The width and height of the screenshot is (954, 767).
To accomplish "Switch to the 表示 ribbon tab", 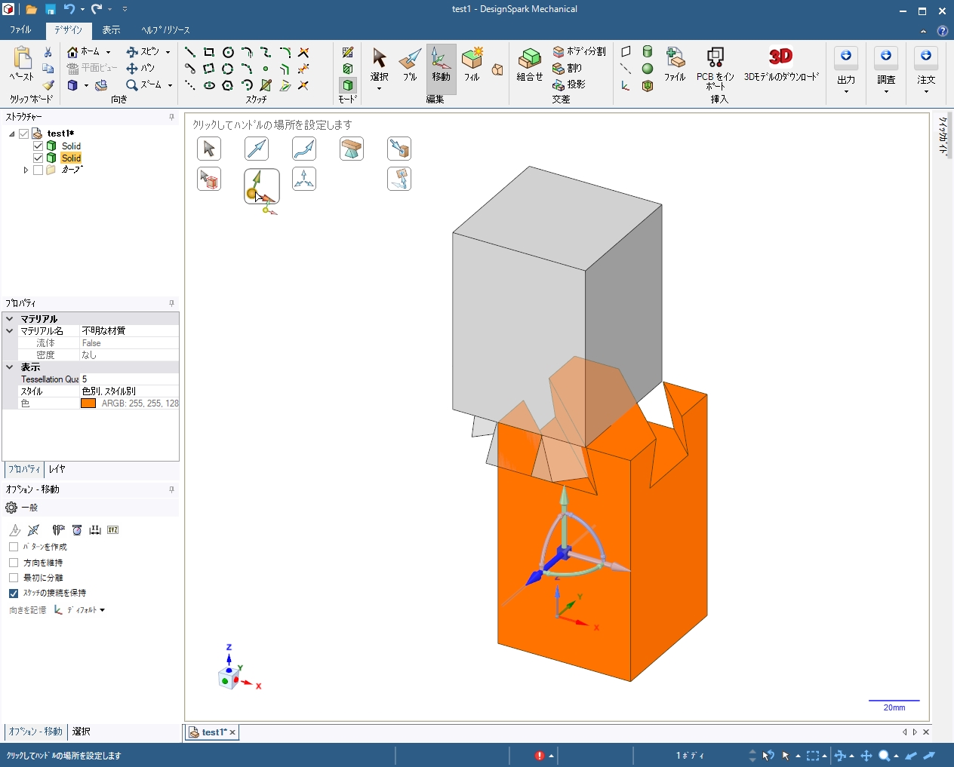I will click(111, 30).
